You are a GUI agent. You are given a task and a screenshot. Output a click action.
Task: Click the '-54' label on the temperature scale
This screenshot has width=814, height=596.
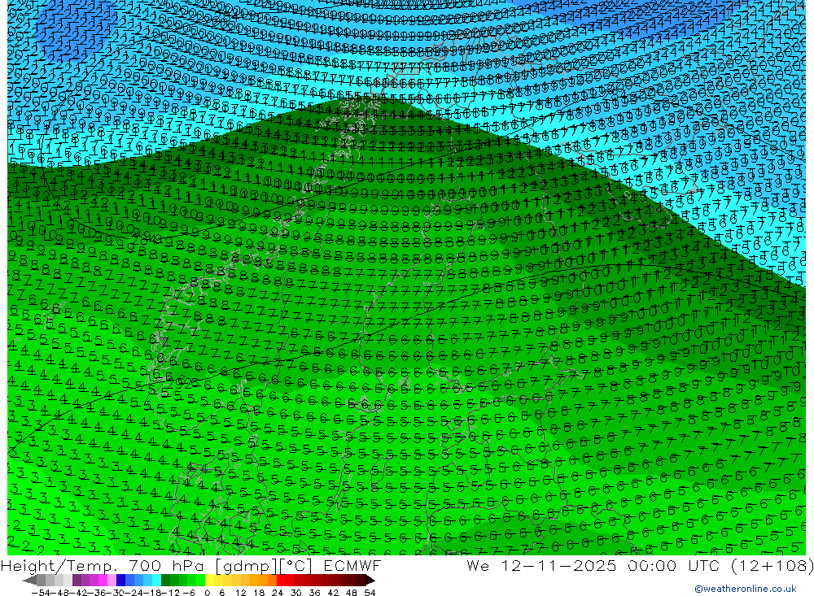coord(41,593)
